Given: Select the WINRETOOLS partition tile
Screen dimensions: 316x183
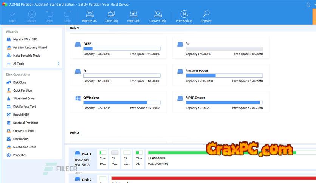Looking at the screenshot, I should [220, 75].
